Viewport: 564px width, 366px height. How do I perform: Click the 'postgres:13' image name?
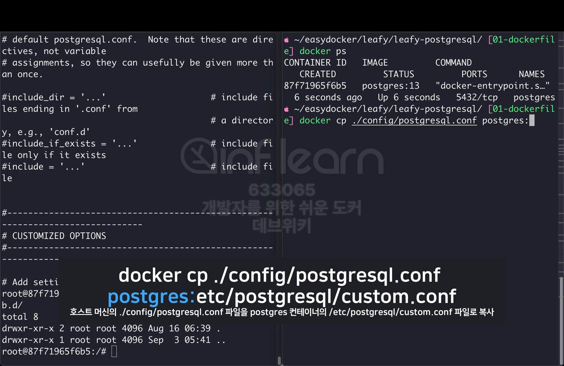click(x=391, y=86)
